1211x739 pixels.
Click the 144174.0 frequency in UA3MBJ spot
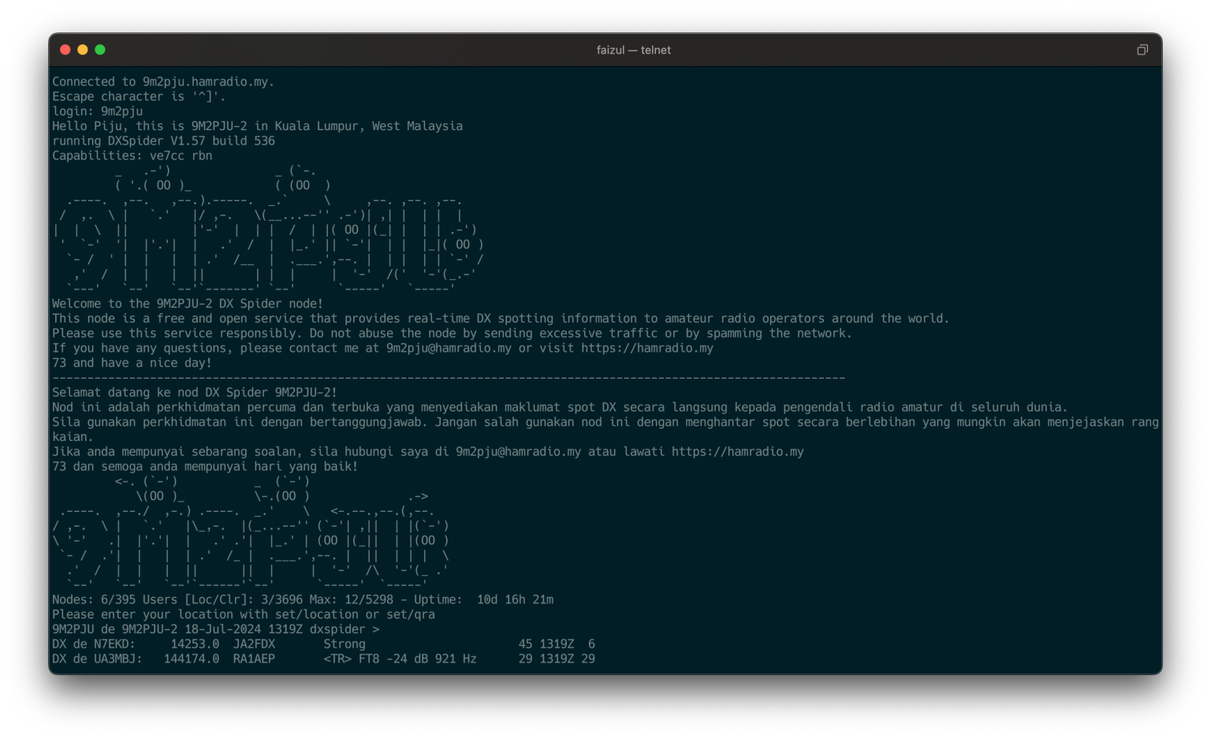[192, 659]
